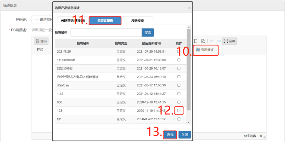Click module name 2021/7/29

64,51
